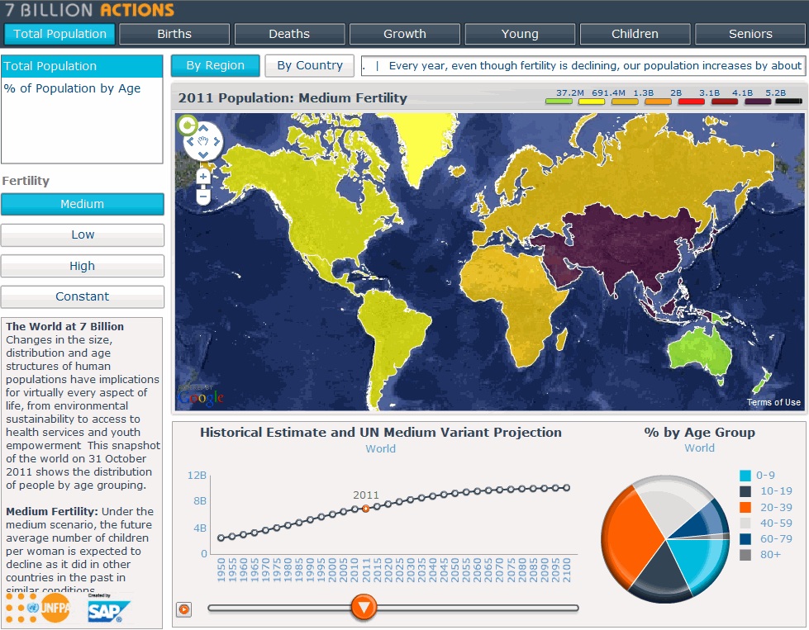The image size is (809, 630).
Task: Click the UNFPA logo
Action: (x=48, y=609)
